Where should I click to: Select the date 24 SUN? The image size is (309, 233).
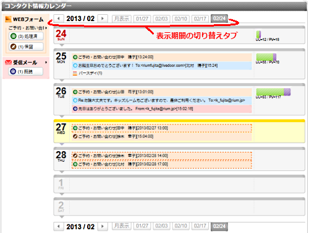point(61,35)
